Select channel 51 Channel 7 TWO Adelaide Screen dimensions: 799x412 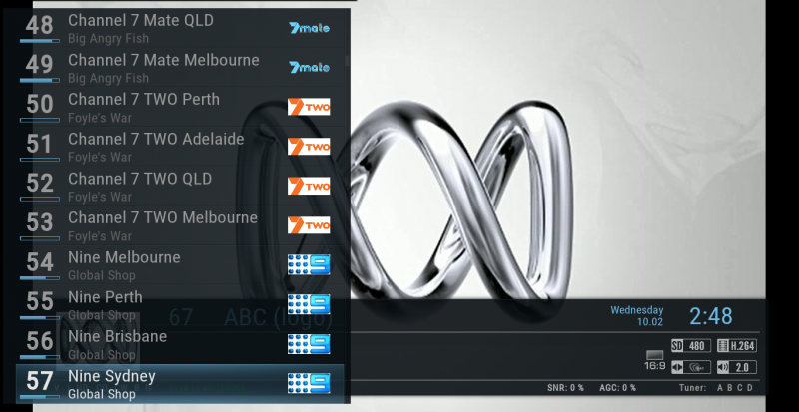pyautogui.click(x=180, y=147)
